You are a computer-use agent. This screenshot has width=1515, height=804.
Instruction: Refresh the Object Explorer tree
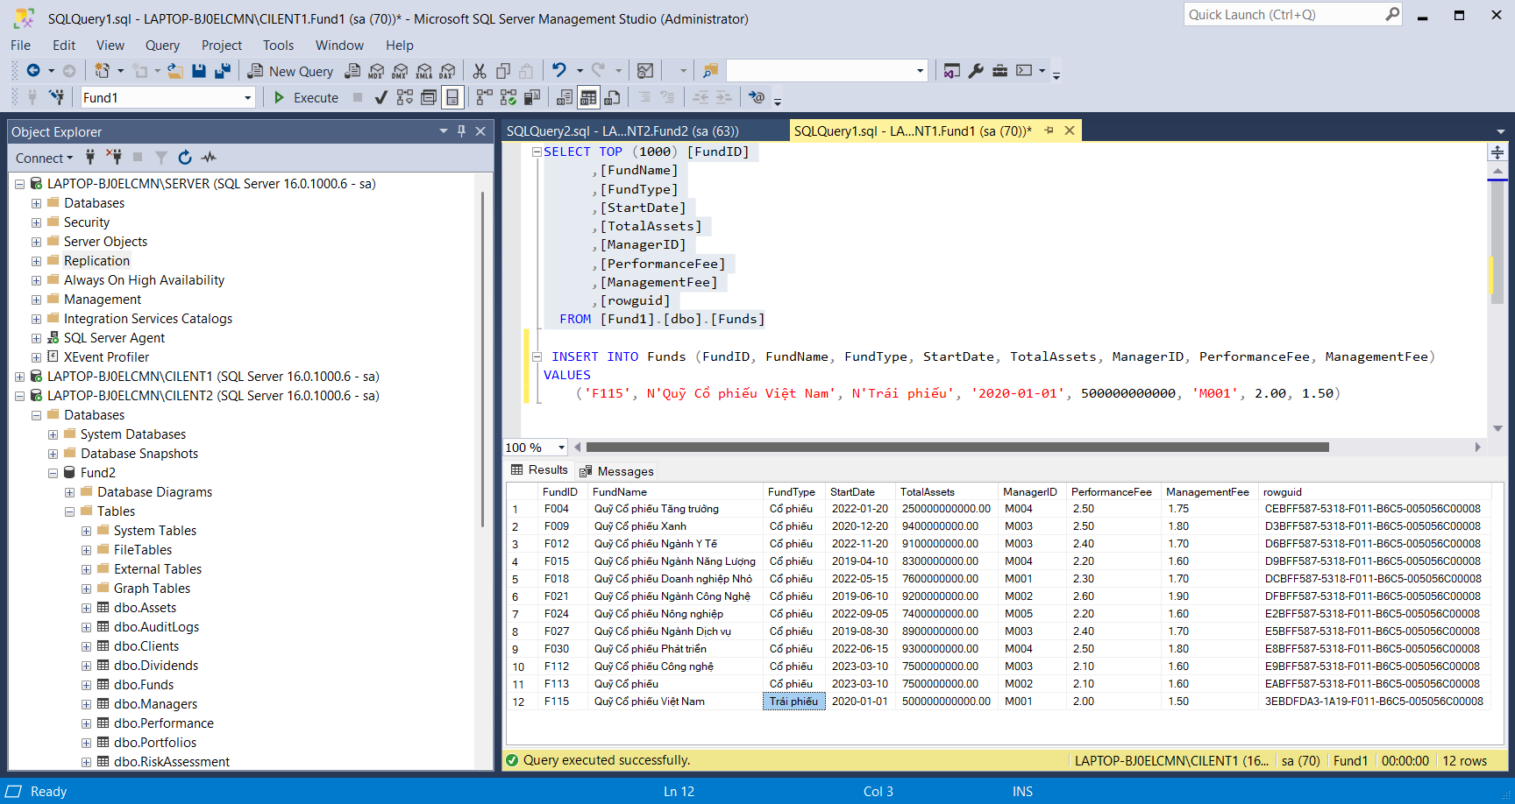[x=184, y=158]
